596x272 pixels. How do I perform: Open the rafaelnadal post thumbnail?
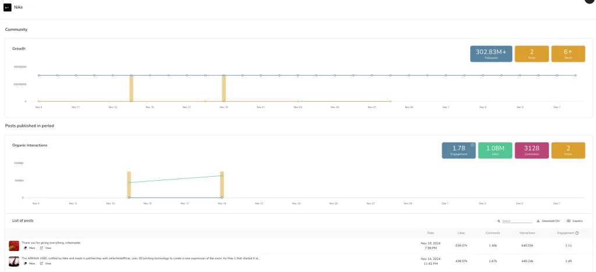click(14, 246)
